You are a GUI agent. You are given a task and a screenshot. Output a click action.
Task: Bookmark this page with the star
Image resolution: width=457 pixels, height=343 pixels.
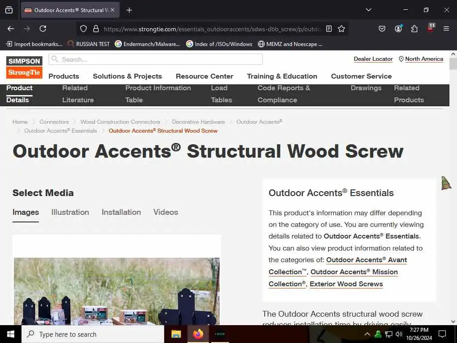(x=341, y=29)
